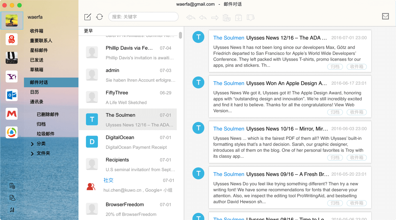Open the admin email from 07-03

tap(128, 75)
